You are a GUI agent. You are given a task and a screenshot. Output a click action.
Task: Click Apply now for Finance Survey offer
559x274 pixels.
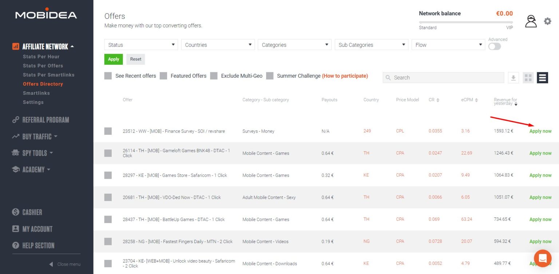point(540,131)
